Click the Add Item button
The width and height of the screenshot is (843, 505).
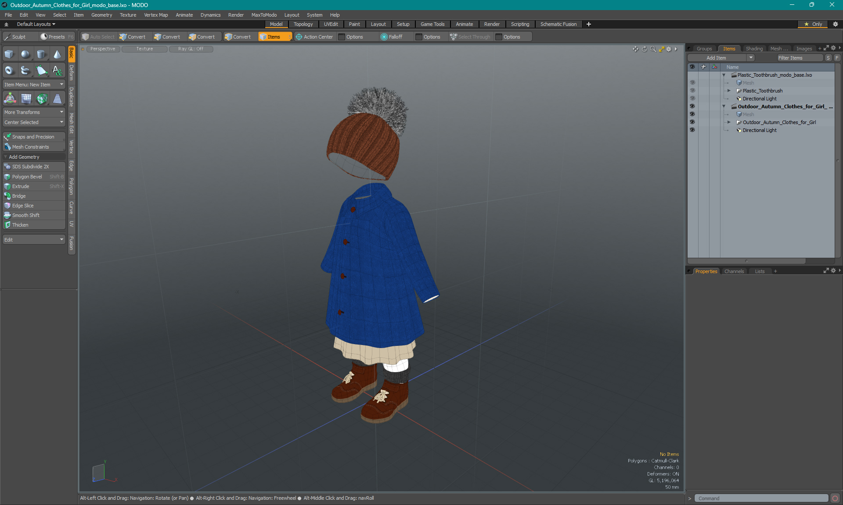(716, 58)
